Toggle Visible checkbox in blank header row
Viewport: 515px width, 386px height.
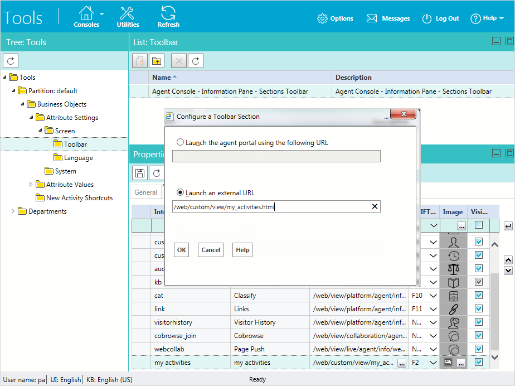click(479, 225)
